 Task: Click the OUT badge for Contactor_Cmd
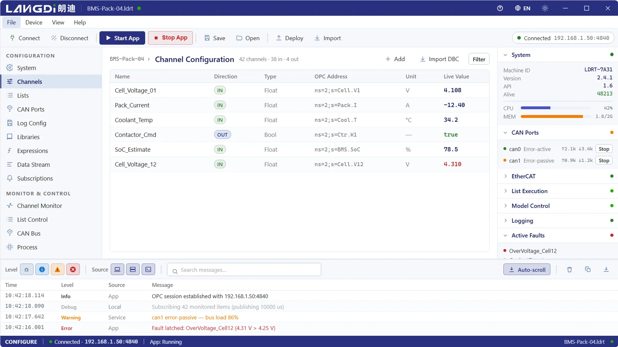[x=222, y=135]
